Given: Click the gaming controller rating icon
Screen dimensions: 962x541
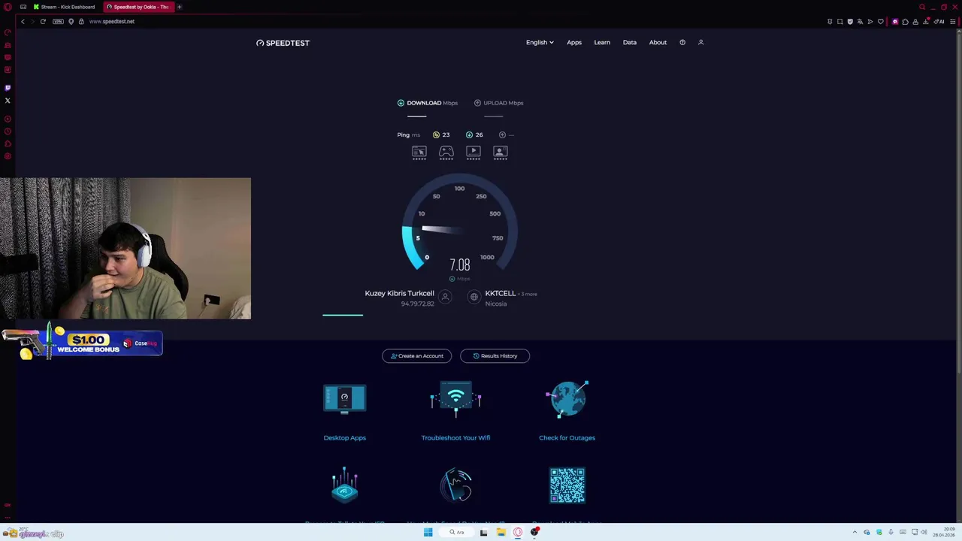Looking at the screenshot, I should point(446,153).
